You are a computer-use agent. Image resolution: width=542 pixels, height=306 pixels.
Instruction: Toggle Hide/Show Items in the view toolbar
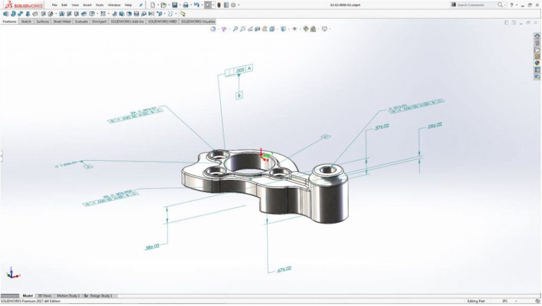pyautogui.click(x=294, y=29)
